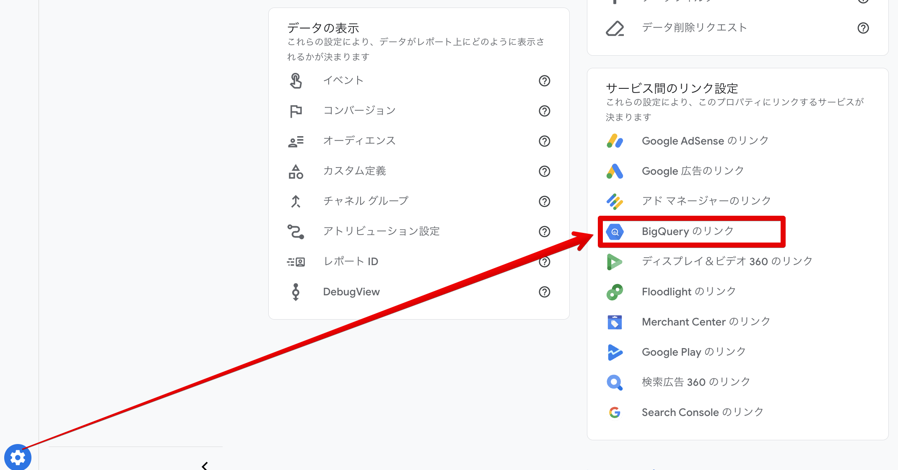Click the コンバージョン flag icon

pyautogui.click(x=296, y=111)
